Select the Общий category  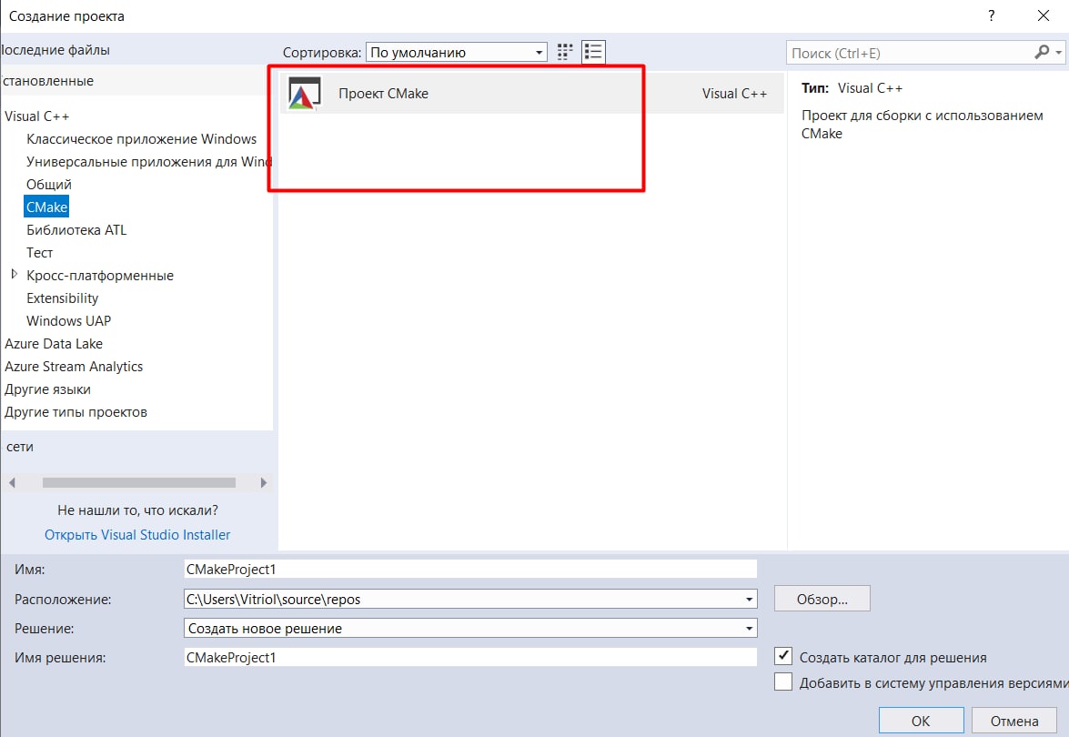(48, 184)
